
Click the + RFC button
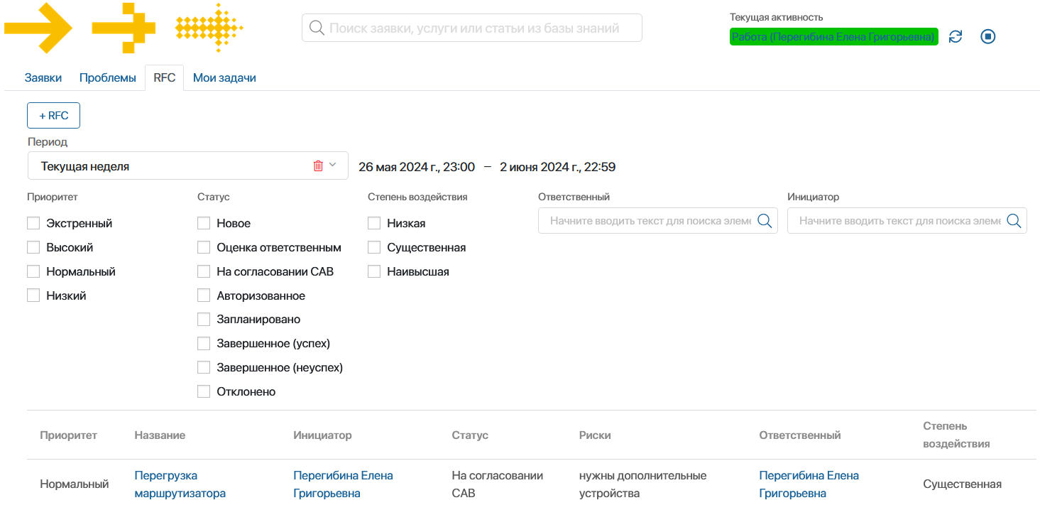pos(53,116)
